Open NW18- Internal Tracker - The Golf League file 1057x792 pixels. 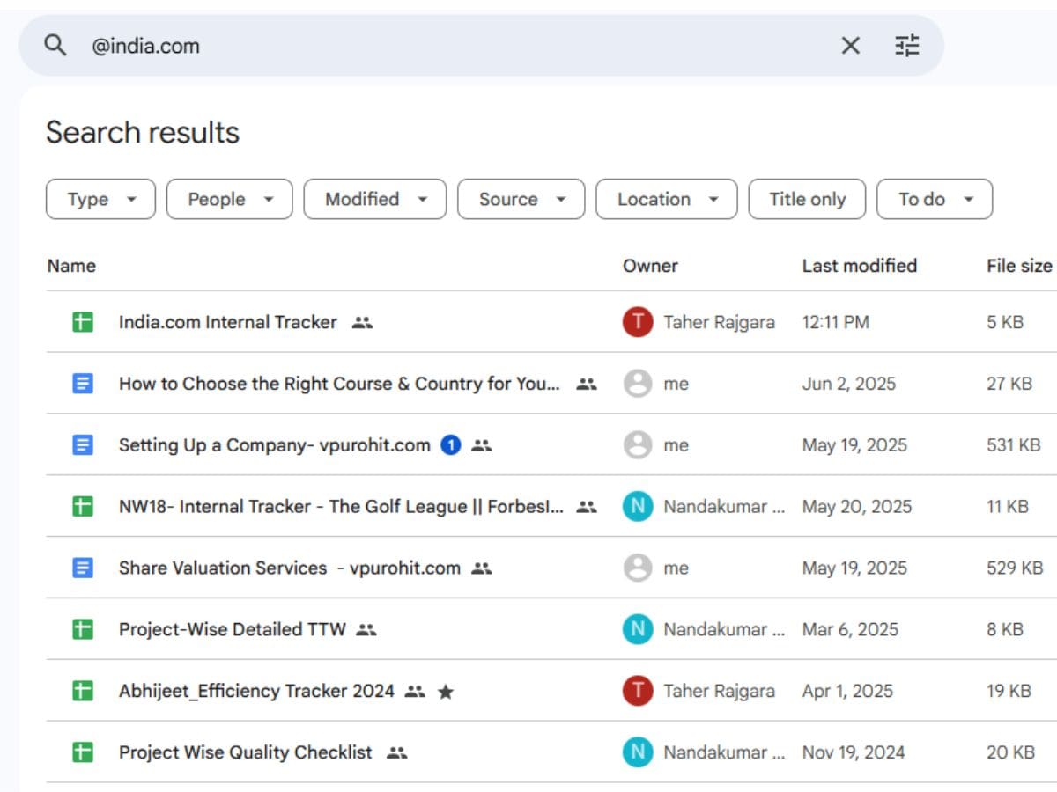342,507
